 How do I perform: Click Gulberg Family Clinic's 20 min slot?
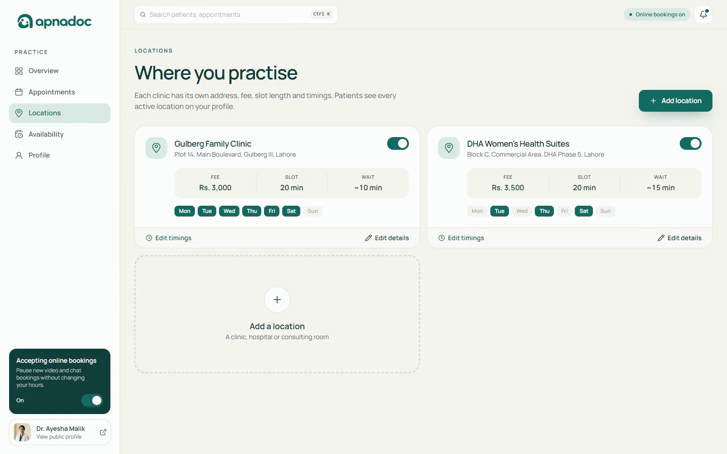pyautogui.click(x=292, y=188)
